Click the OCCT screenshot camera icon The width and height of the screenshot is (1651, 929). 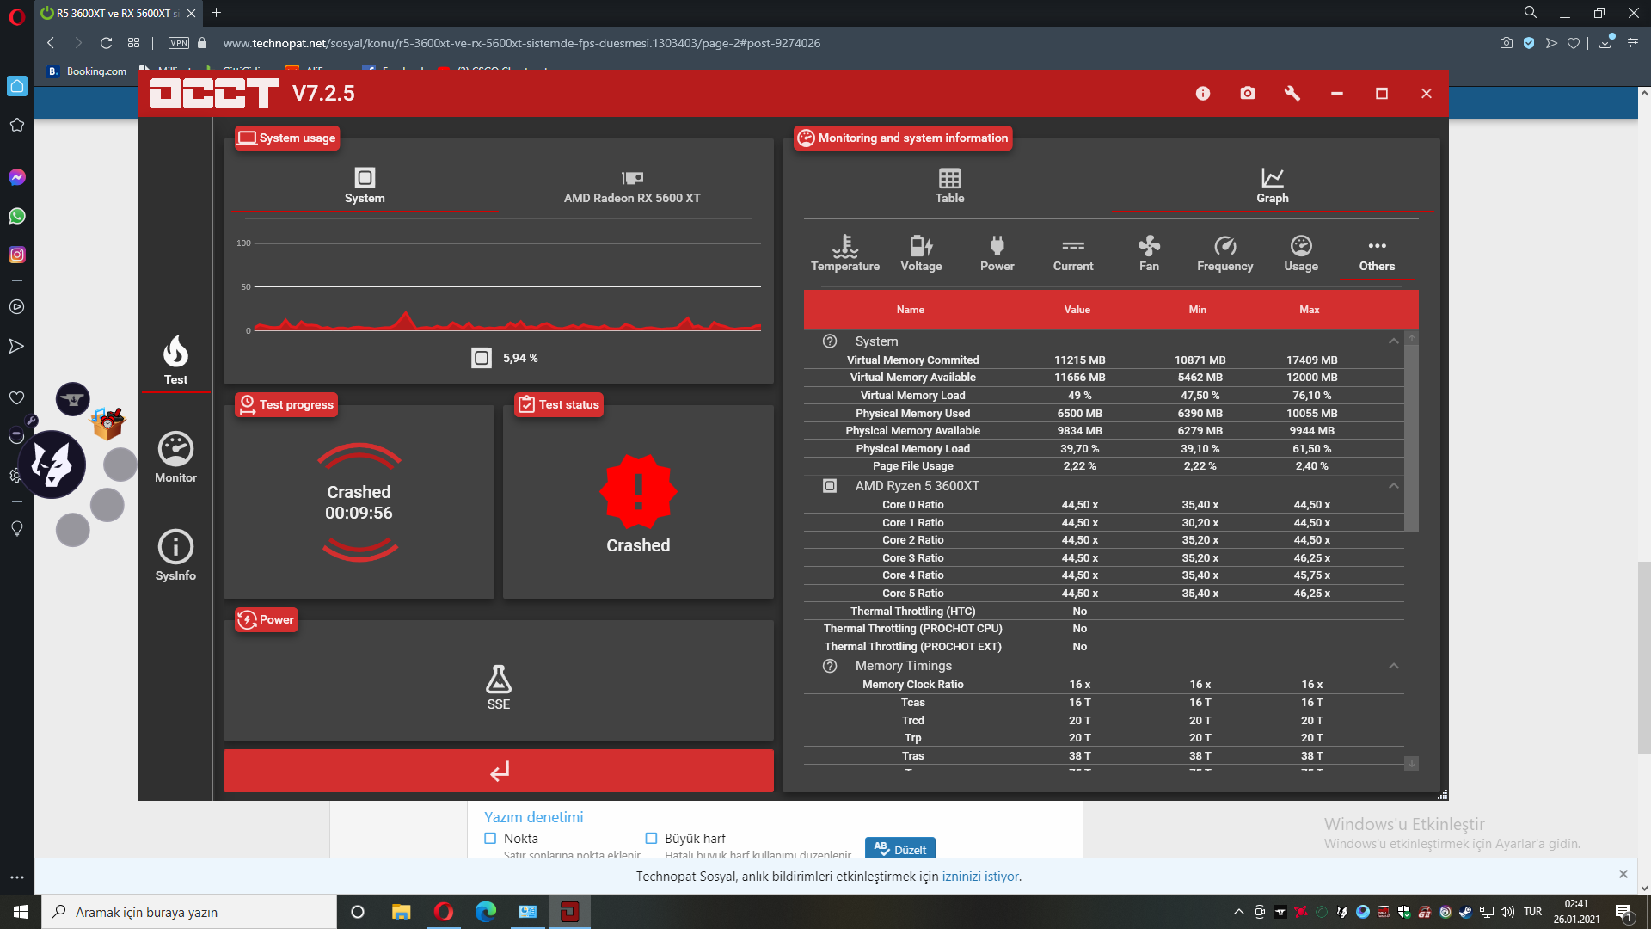click(x=1247, y=93)
